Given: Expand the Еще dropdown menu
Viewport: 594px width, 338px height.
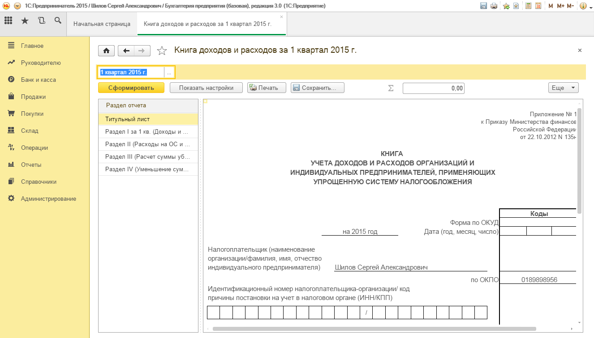Looking at the screenshot, I should click(564, 88).
